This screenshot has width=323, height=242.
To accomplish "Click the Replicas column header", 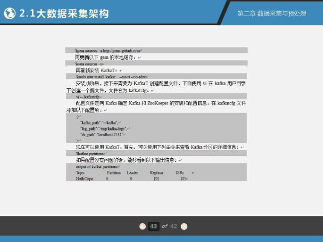I will coord(156,172).
